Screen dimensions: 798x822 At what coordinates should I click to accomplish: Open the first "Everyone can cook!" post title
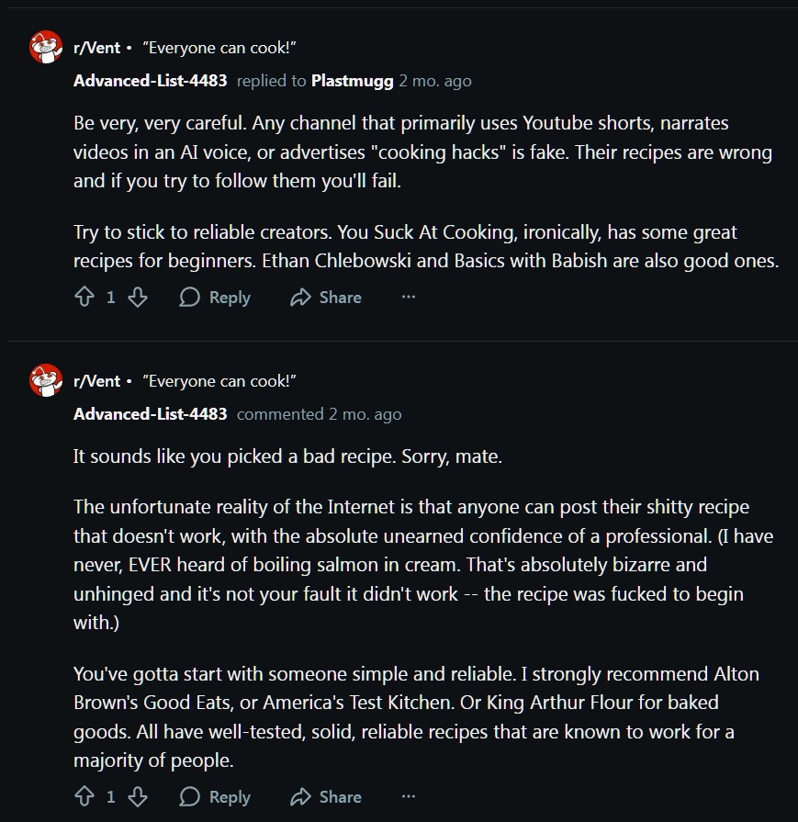[x=219, y=48]
